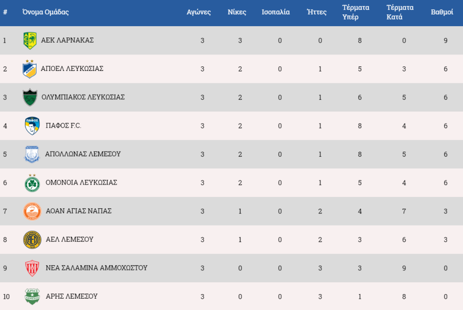Select Olympiakos Lefkosias goals-for value 6

pyautogui.click(x=360, y=97)
